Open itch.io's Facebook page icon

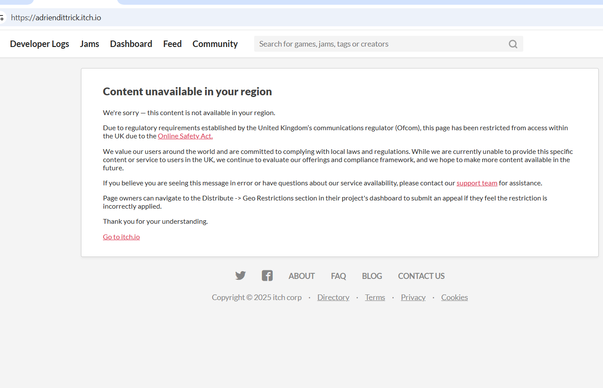pos(267,275)
